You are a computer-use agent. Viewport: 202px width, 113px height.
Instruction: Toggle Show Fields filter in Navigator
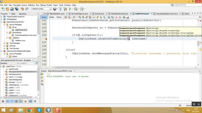point(8,101)
